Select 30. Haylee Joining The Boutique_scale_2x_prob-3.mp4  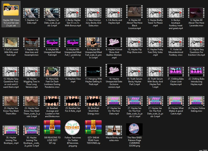click(x=32, y=130)
